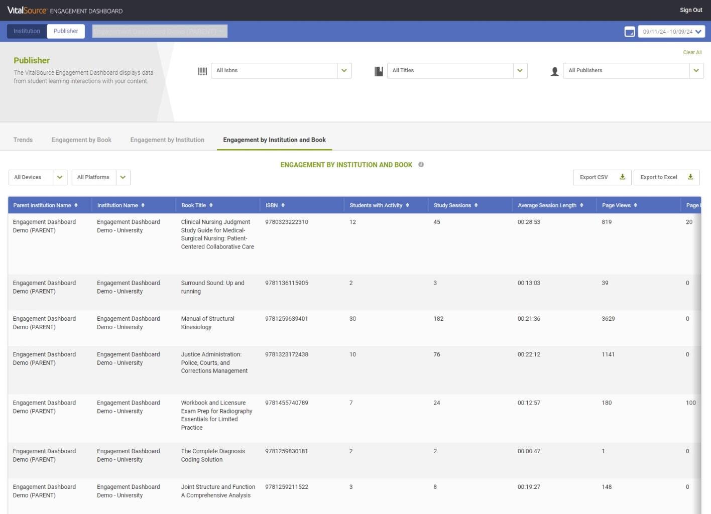Click book title Clinical Nursing Judgment Study Guide
Viewport: 711px width, 514px height.
point(217,234)
